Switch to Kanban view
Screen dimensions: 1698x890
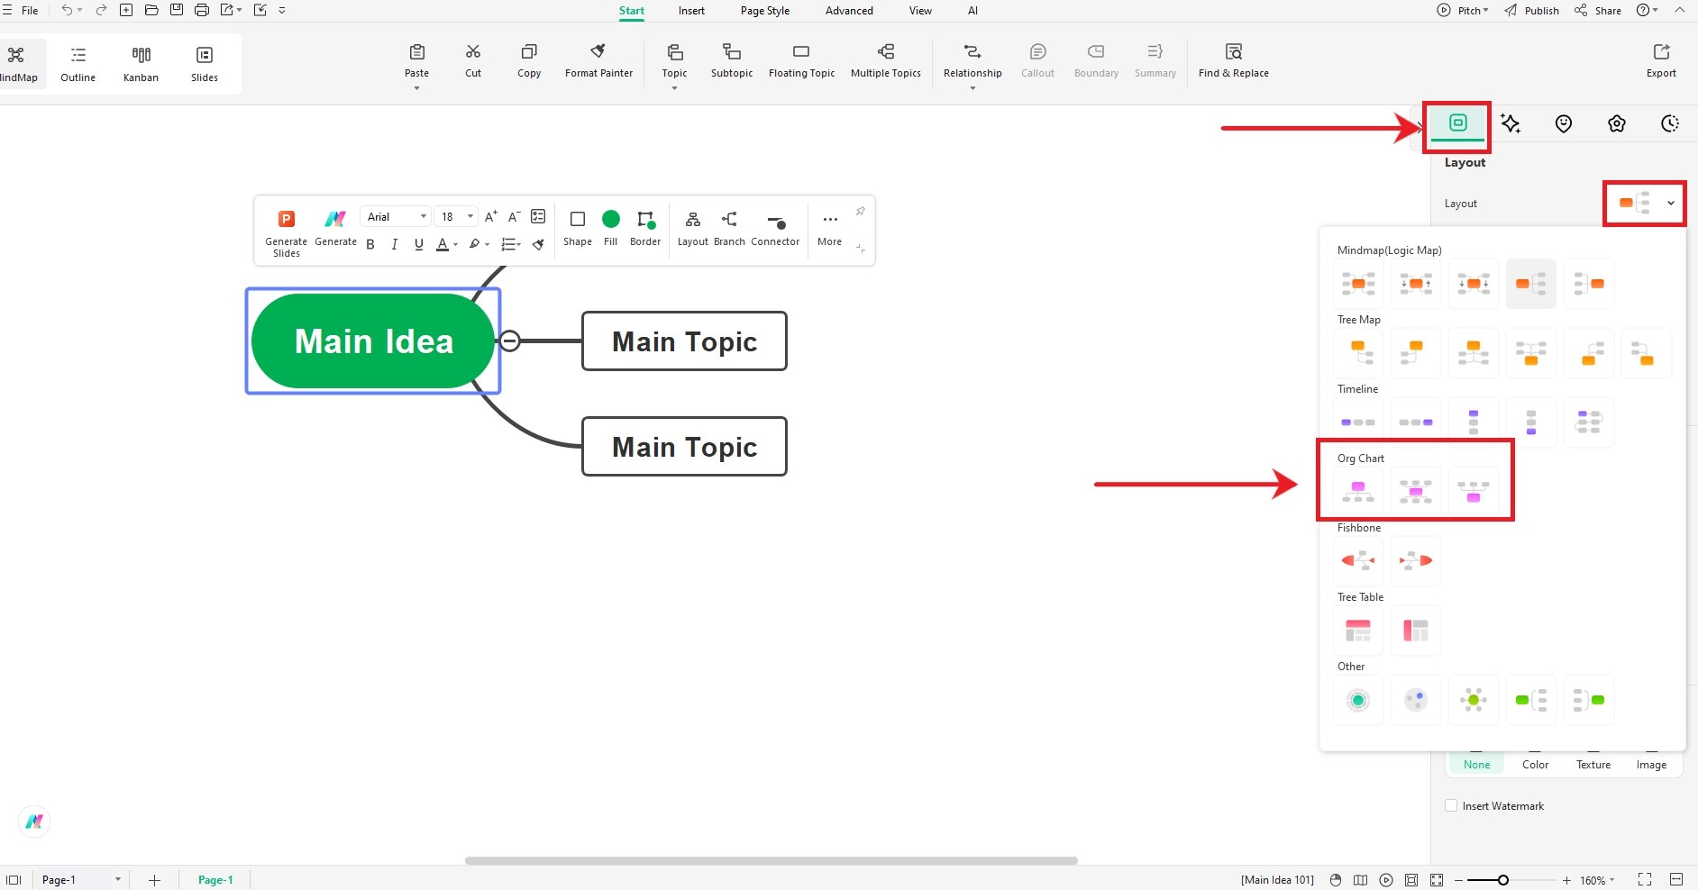[x=141, y=64]
